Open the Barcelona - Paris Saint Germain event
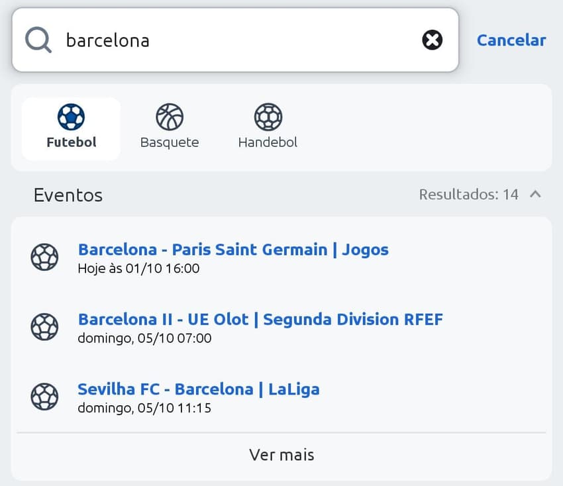This screenshot has width=563, height=486. [233, 250]
